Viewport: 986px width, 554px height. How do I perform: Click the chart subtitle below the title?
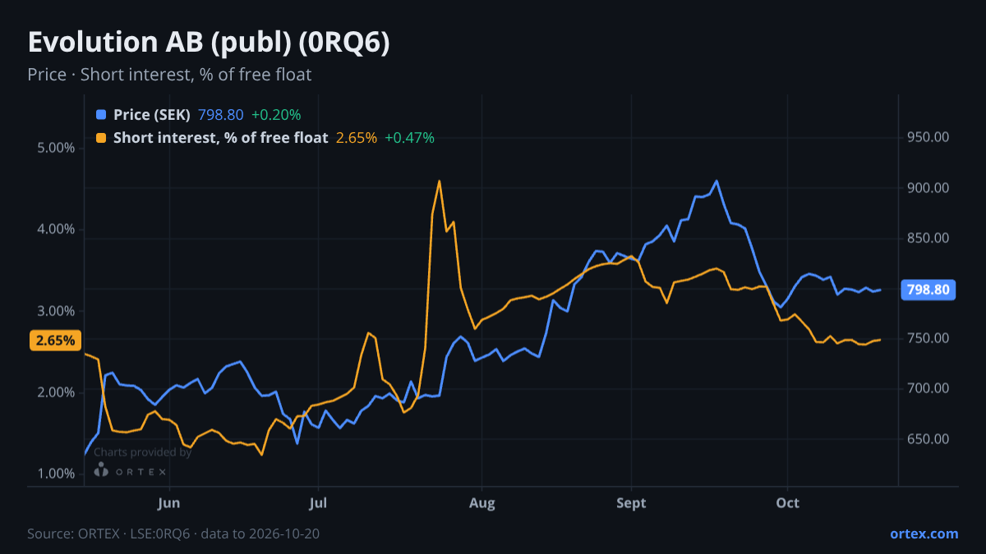click(x=169, y=75)
